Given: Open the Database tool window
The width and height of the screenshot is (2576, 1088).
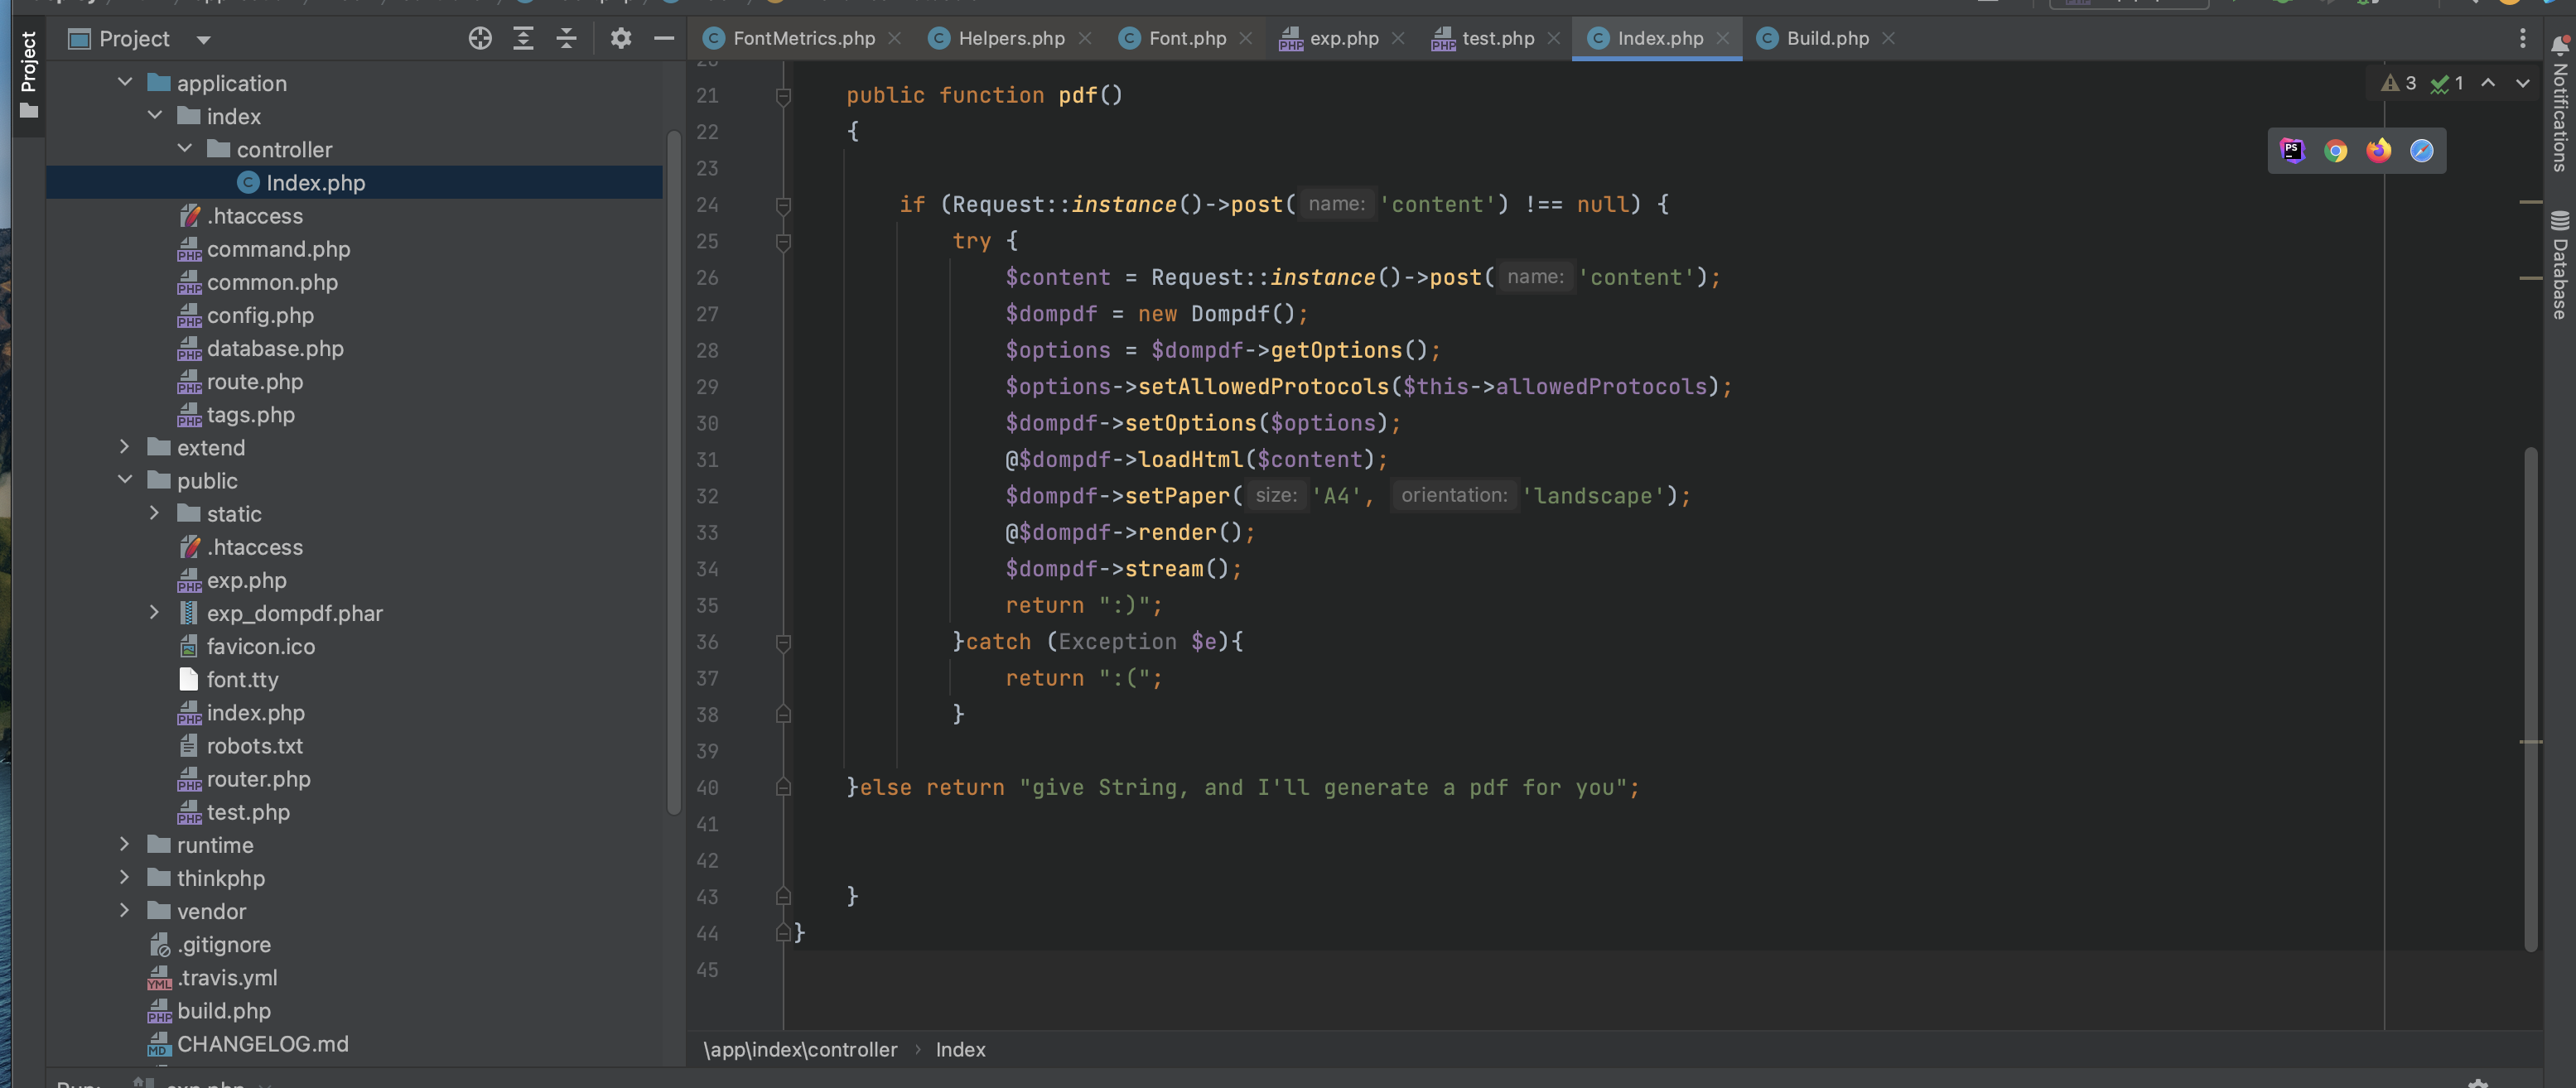Looking at the screenshot, I should tap(2560, 265).
